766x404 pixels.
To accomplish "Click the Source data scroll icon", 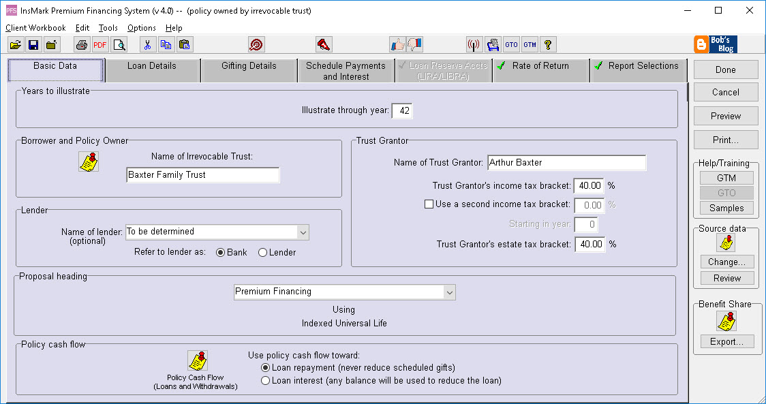I will (726, 242).
